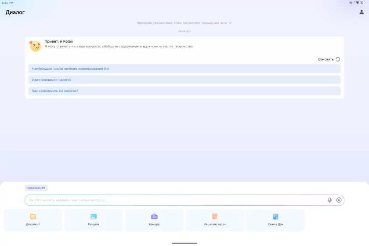Focus the question input field
Viewport: 369px width, 246px height.
[x=176, y=200]
